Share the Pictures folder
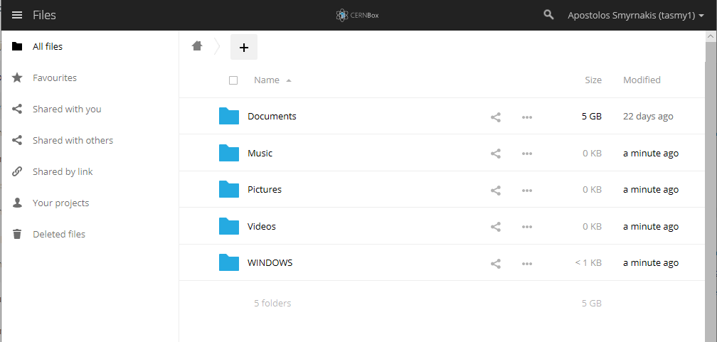 [x=496, y=191]
